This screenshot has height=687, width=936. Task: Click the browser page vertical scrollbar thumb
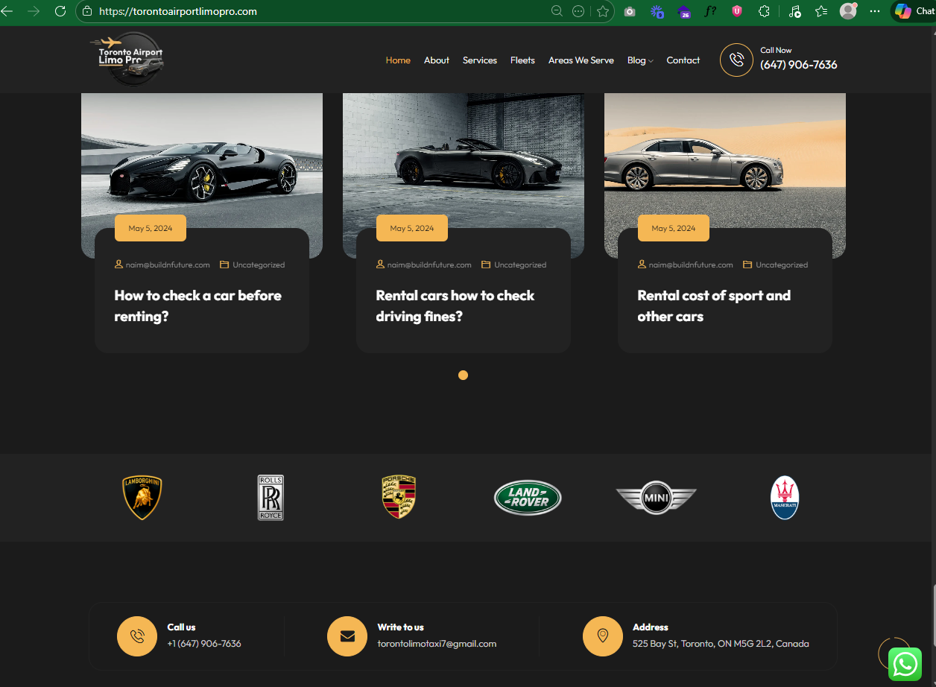click(x=933, y=615)
